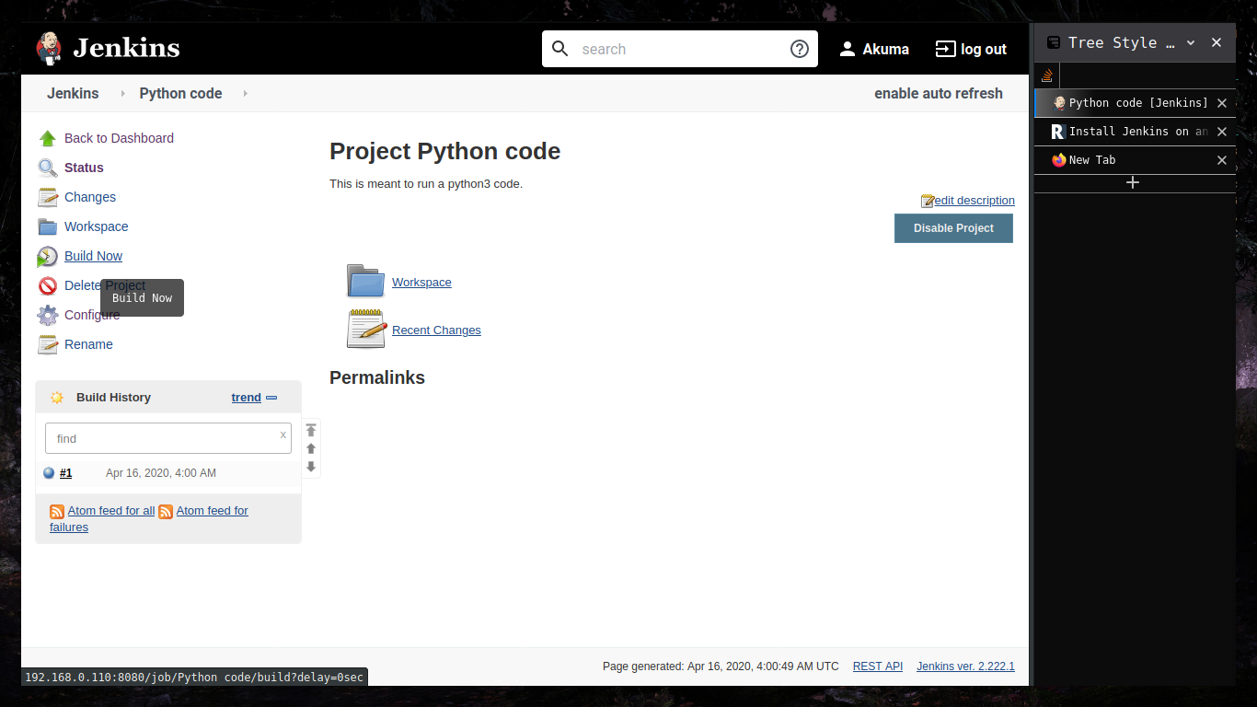Image resolution: width=1257 pixels, height=707 pixels.
Task: Open a new tab with plus button
Action: pos(1133,182)
